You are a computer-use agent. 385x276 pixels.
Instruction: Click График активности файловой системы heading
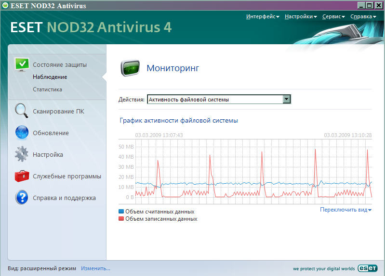coord(179,121)
